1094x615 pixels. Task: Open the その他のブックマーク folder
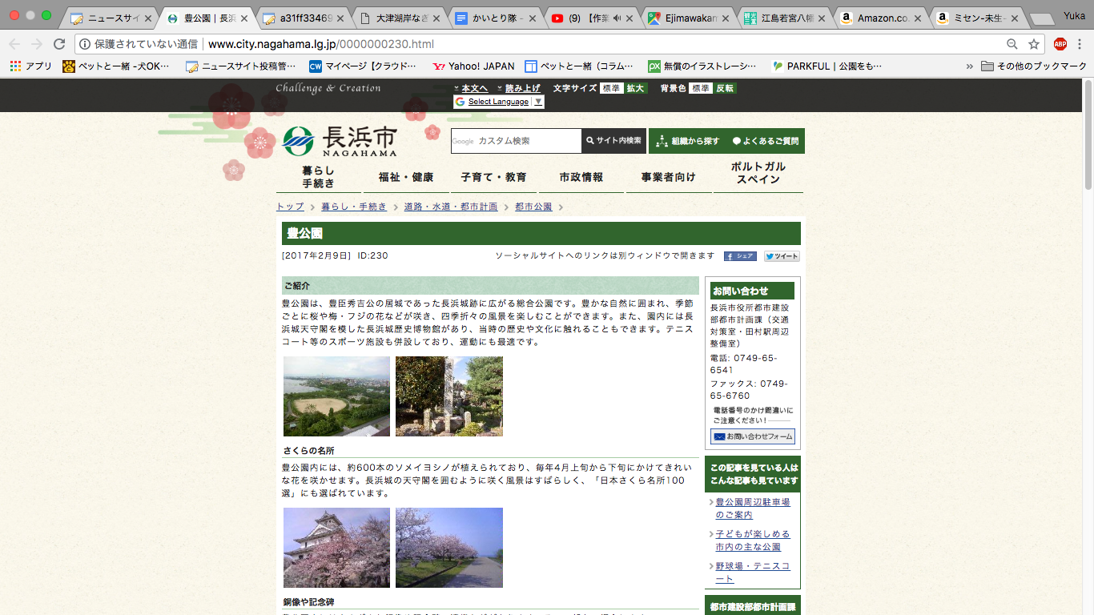click(1034, 66)
